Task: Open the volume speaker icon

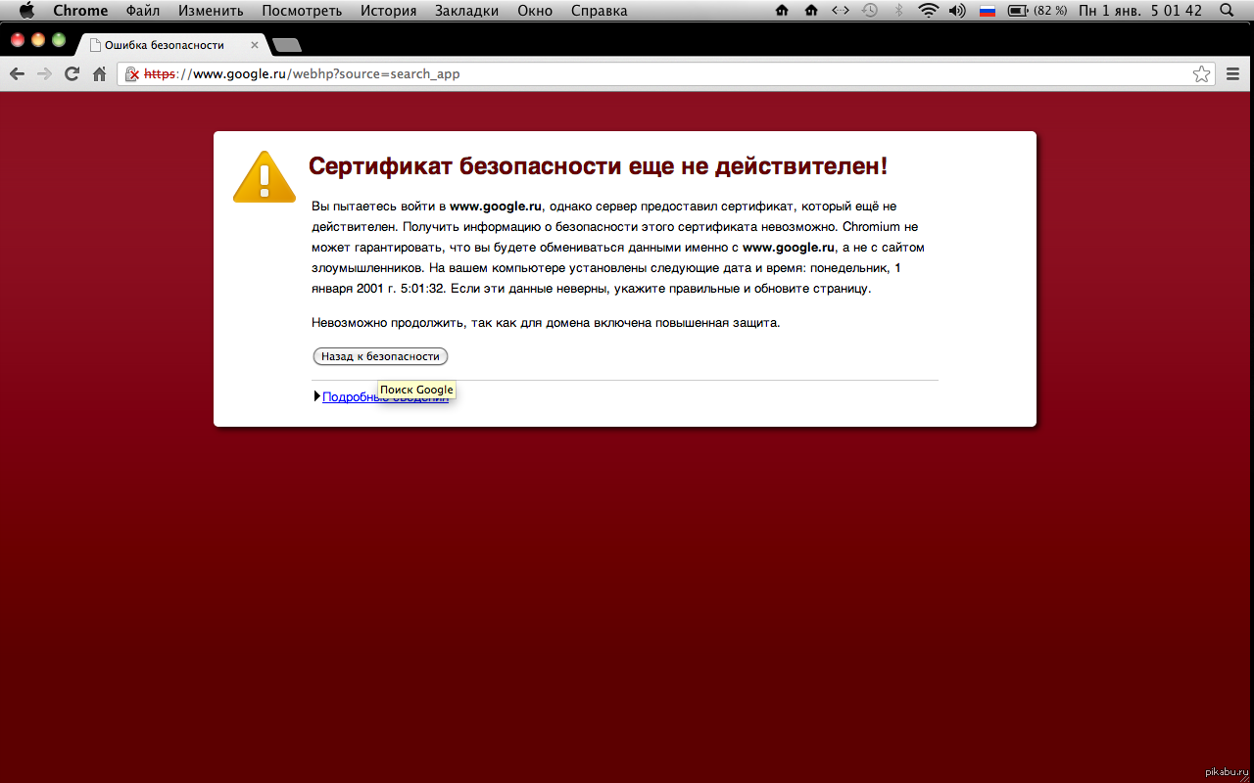Action: [x=957, y=11]
